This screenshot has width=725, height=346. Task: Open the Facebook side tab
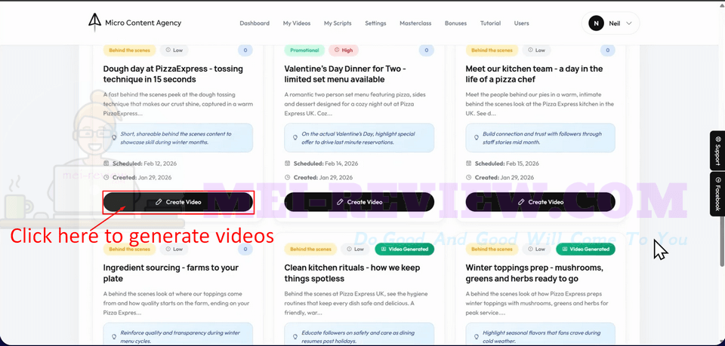717,194
